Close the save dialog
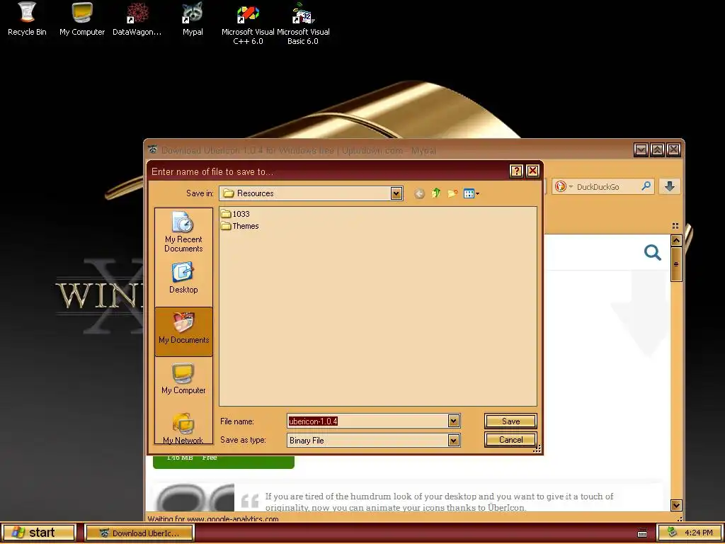 pos(532,171)
